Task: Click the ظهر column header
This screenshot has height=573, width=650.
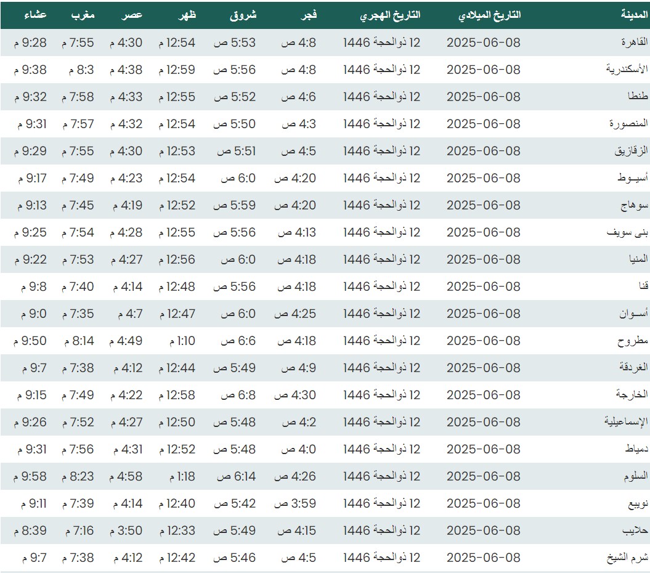Action: (187, 15)
